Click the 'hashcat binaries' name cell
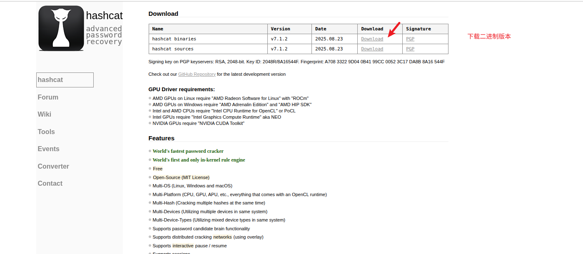The height and width of the screenshot is (254, 583). (x=208, y=39)
